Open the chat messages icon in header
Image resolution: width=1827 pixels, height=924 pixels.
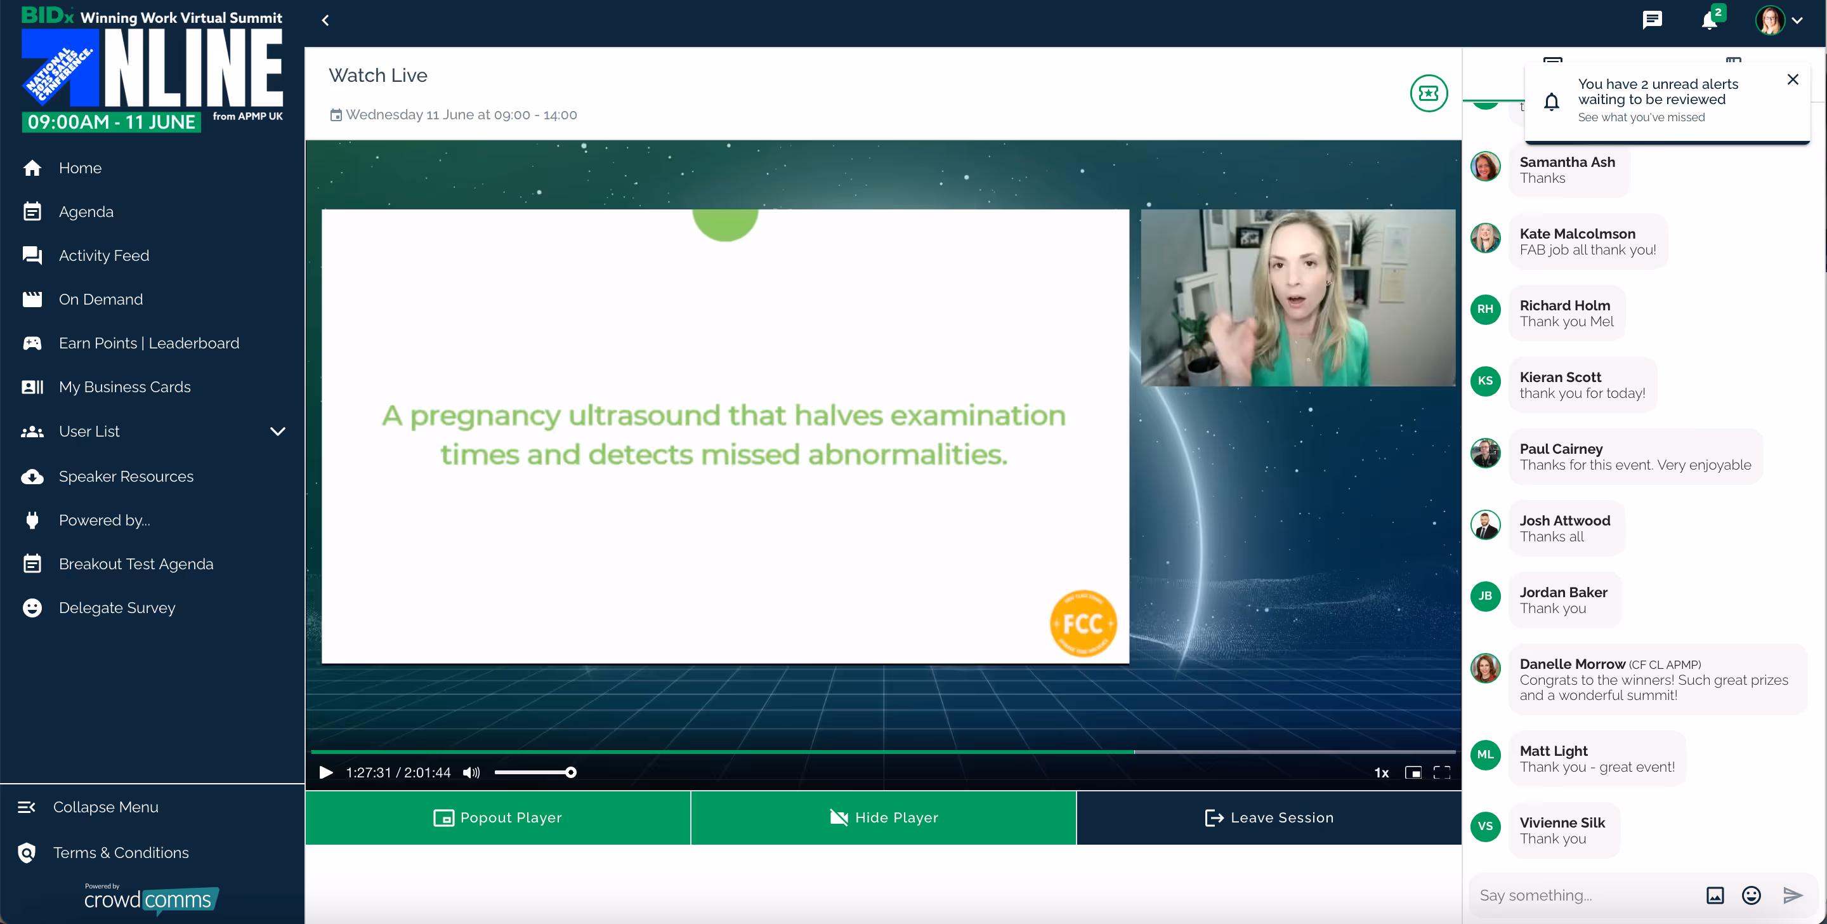click(1652, 20)
